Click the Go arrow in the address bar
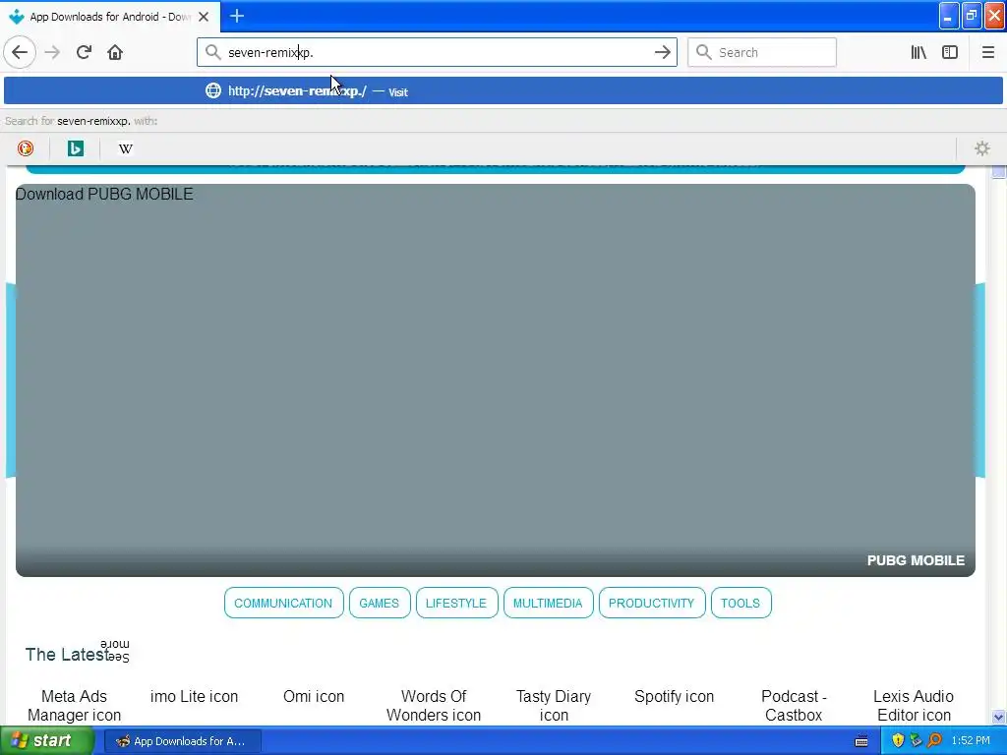This screenshot has width=1007, height=755. (662, 53)
